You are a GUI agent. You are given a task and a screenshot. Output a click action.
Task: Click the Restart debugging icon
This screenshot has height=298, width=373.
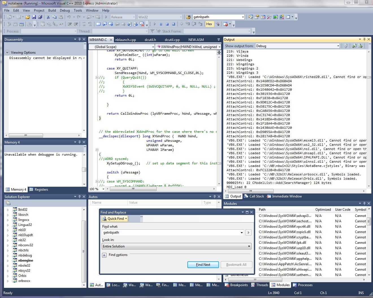click(x=173, y=24)
